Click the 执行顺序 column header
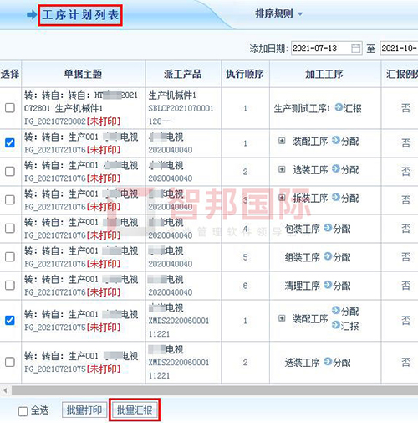Screen dimensions: 418x423 click(245, 74)
